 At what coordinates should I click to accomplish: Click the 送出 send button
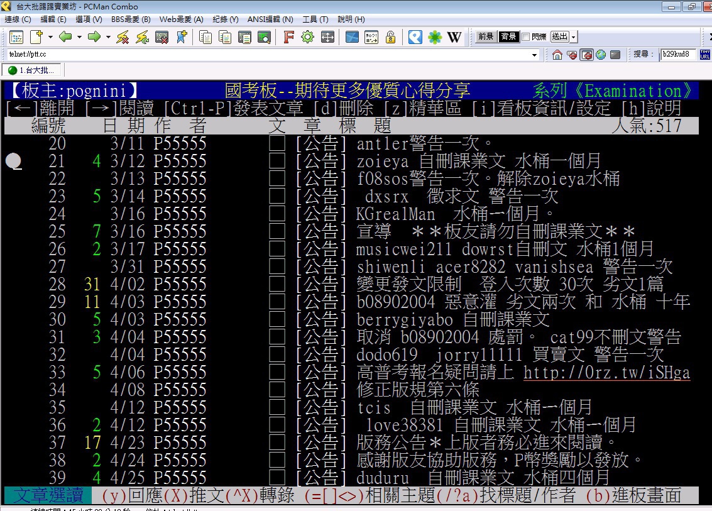click(559, 37)
